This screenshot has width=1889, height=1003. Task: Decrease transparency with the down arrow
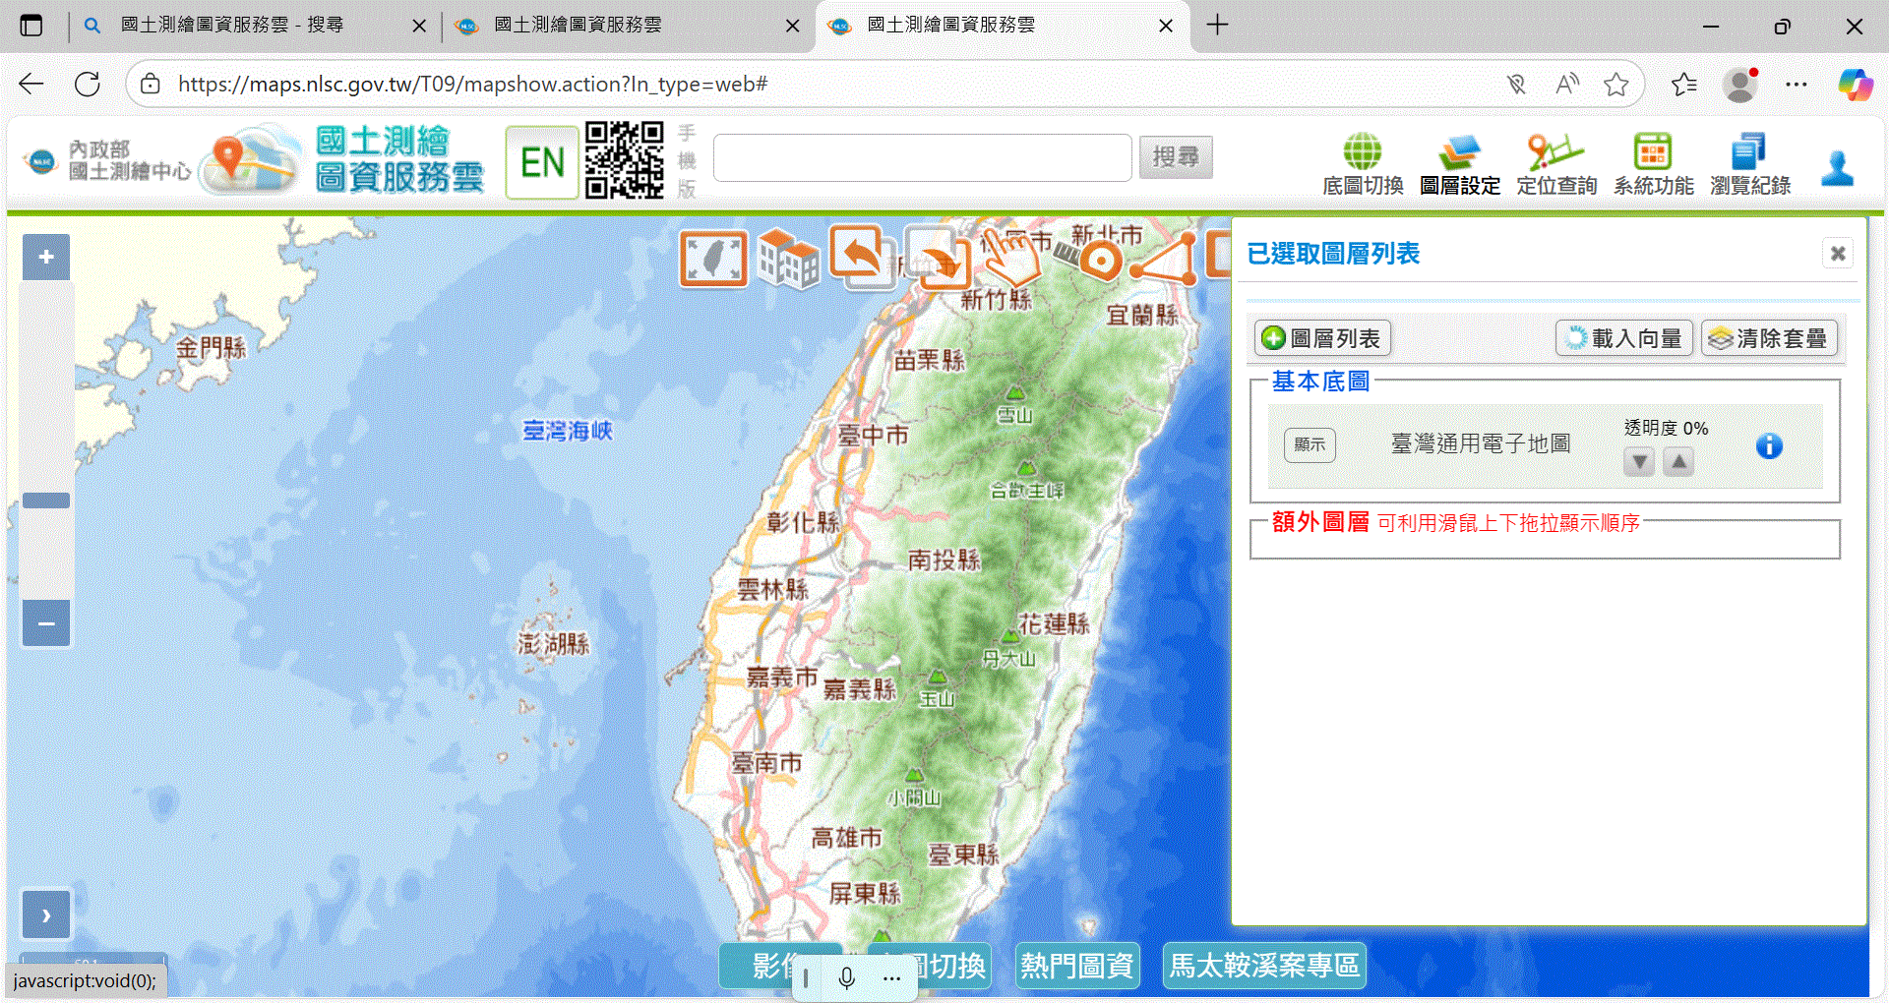pyautogui.click(x=1638, y=461)
